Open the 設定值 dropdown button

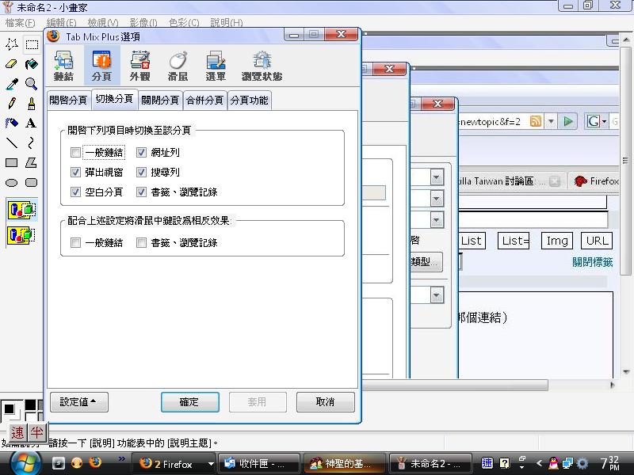pos(78,402)
